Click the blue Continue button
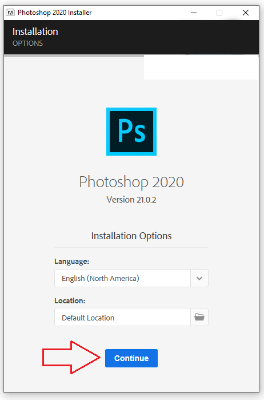 coord(131,358)
